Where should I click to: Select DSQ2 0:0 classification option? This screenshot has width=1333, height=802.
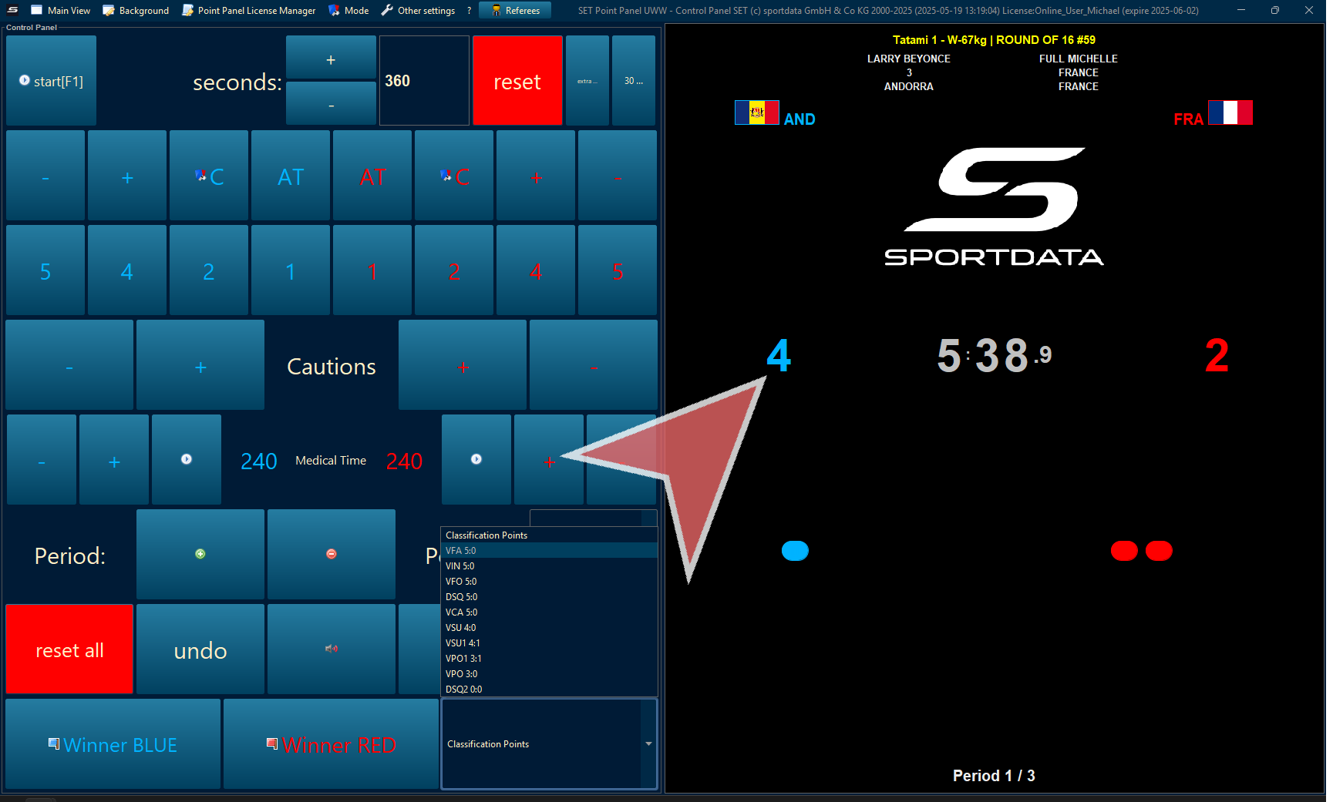549,690
